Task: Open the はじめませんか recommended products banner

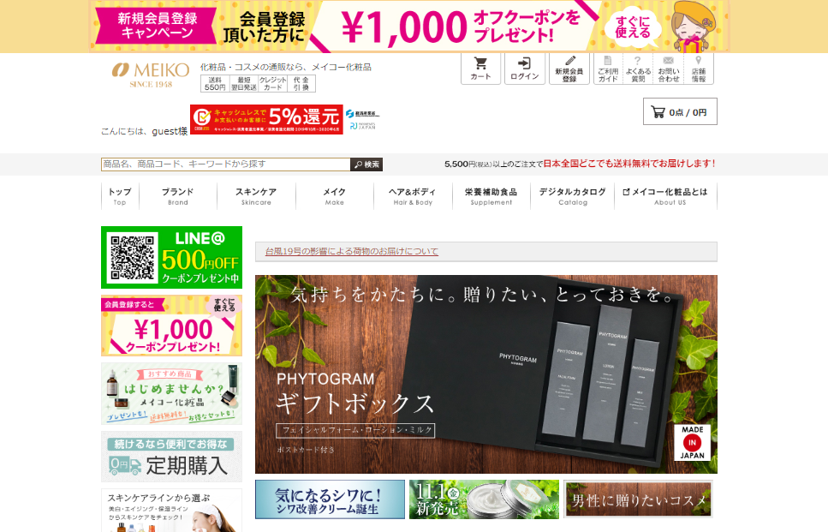Action: click(x=171, y=393)
